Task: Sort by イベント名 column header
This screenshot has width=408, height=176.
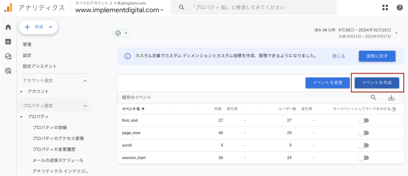Action: tap(133, 109)
